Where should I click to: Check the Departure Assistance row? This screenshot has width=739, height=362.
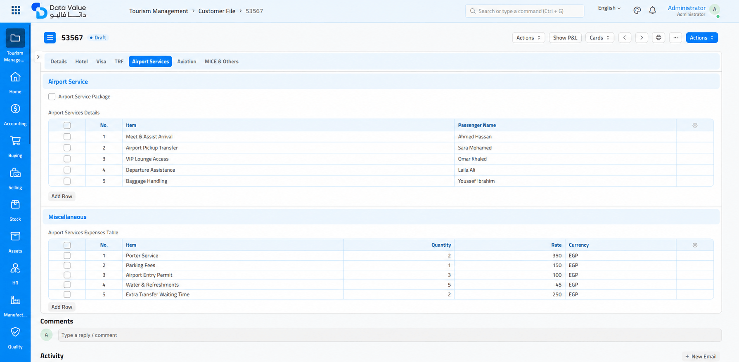[67, 170]
